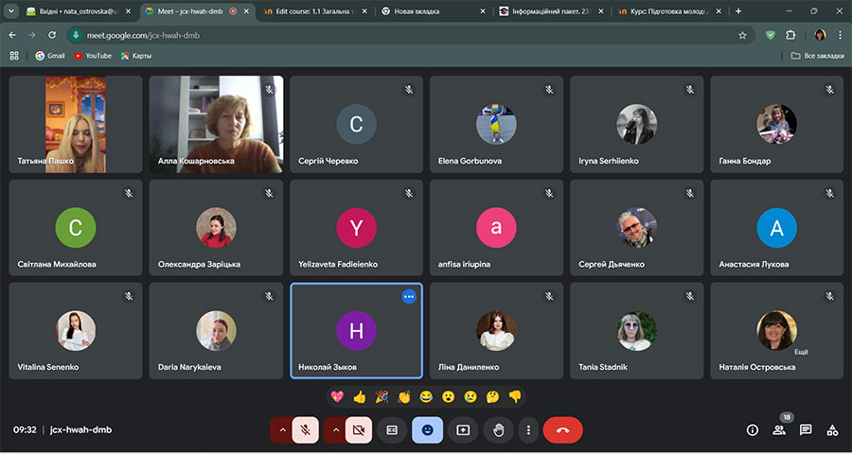Open chat with everyone
The width and height of the screenshot is (852, 454).
click(x=806, y=430)
